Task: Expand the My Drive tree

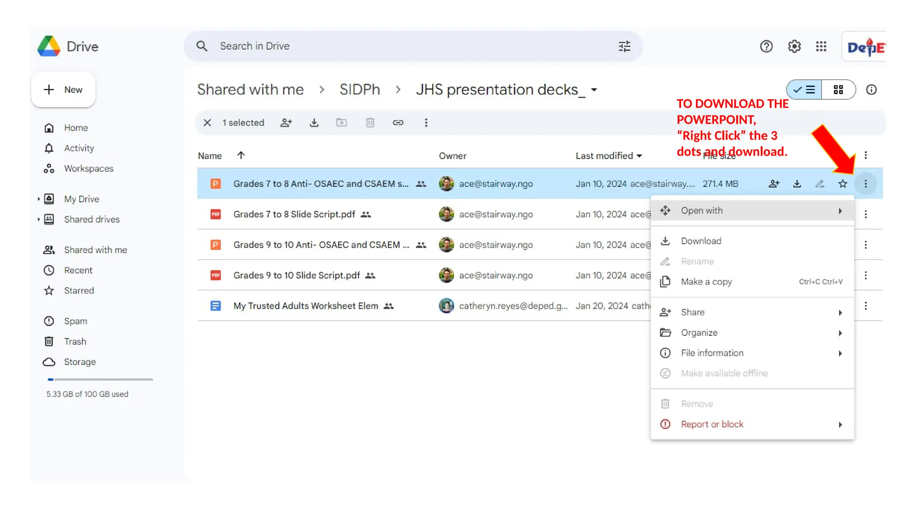Action: tap(39, 199)
